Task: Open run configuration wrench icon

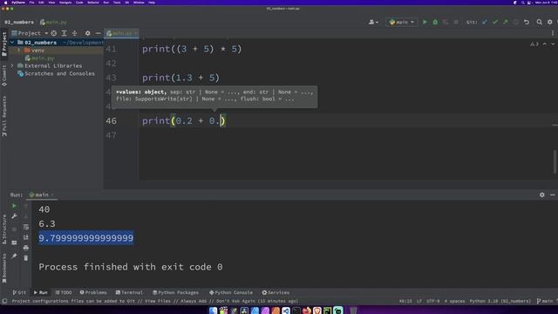Action: [x=14, y=216]
